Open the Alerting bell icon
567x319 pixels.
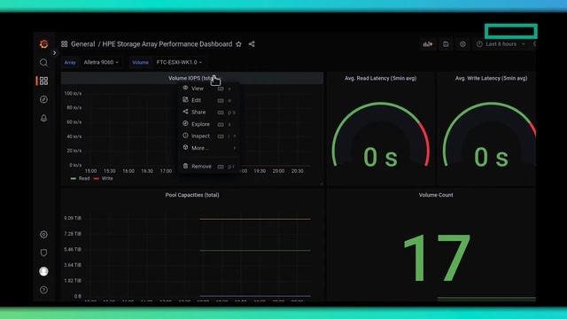(43, 118)
